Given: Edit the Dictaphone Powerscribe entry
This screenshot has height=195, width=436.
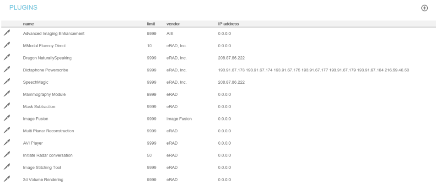Looking at the screenshot, I should 6,70.
